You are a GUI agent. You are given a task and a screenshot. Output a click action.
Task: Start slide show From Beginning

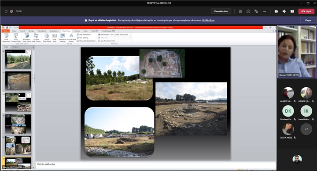[6, 38]
